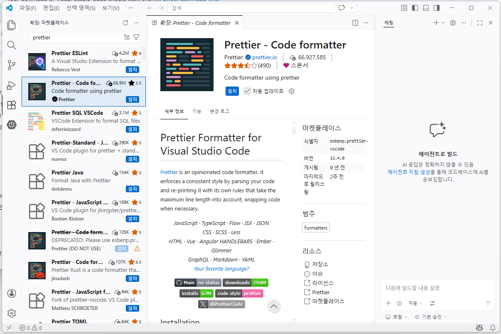501x334 pixels.
Task: Install Prettier SQL VSCode extension
Action: (133, 129)
